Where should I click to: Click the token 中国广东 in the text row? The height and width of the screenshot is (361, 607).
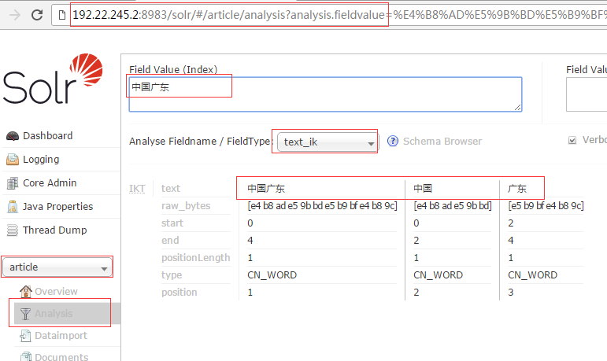(266, 189)
